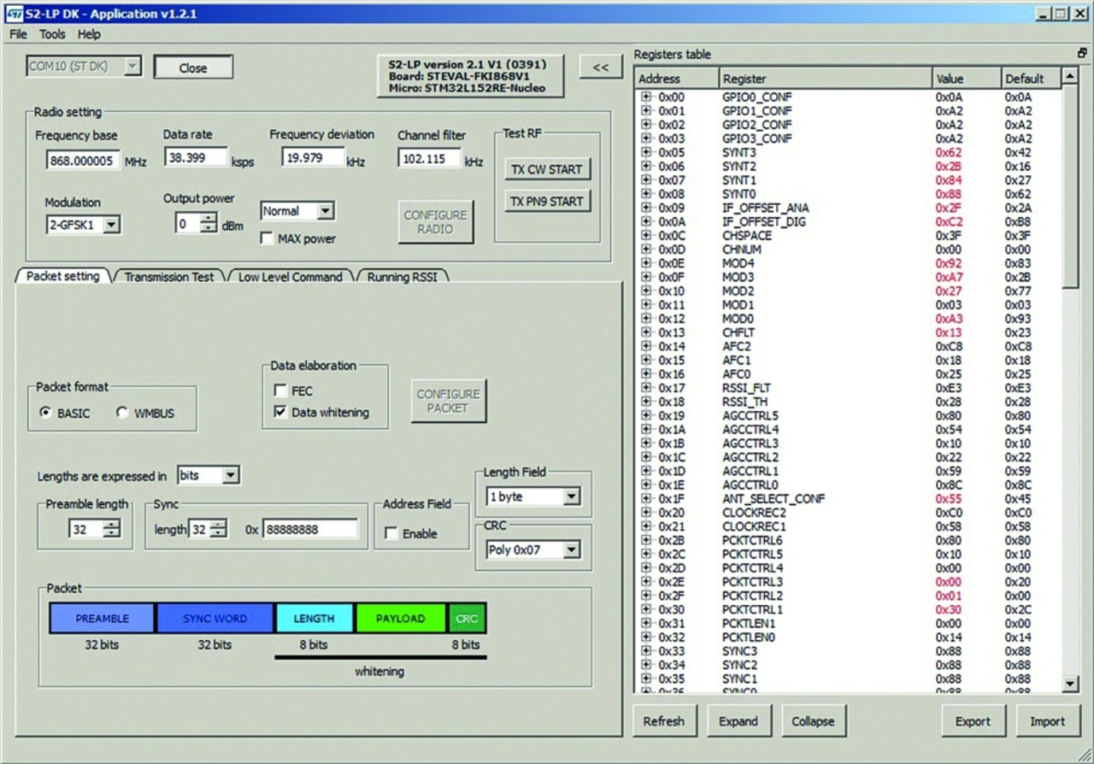Increase the preamble length spinner
The width and height of the screenshot is (1094, 764).
coord(111,525)
